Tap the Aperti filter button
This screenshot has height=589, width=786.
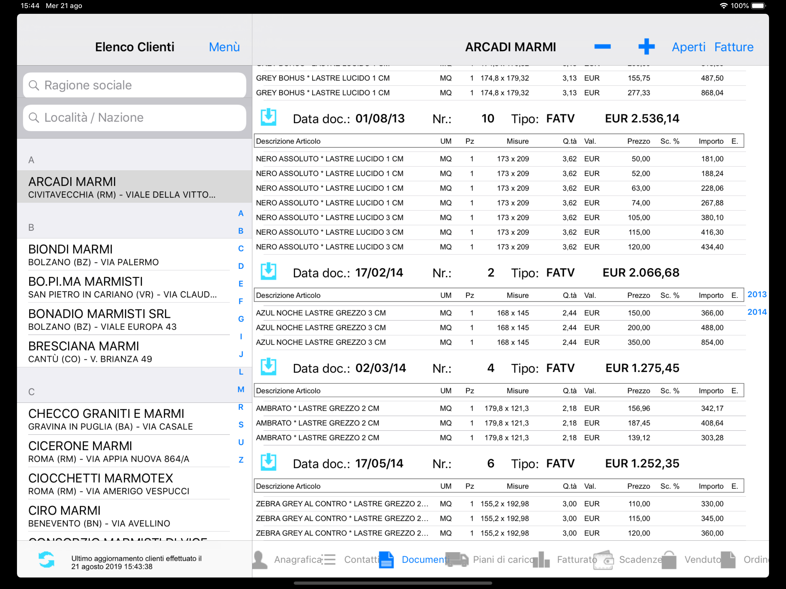[688, 47]
